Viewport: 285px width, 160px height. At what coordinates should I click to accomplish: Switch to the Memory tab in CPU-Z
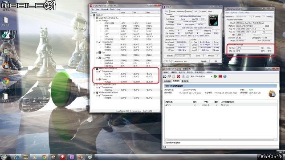189,12
